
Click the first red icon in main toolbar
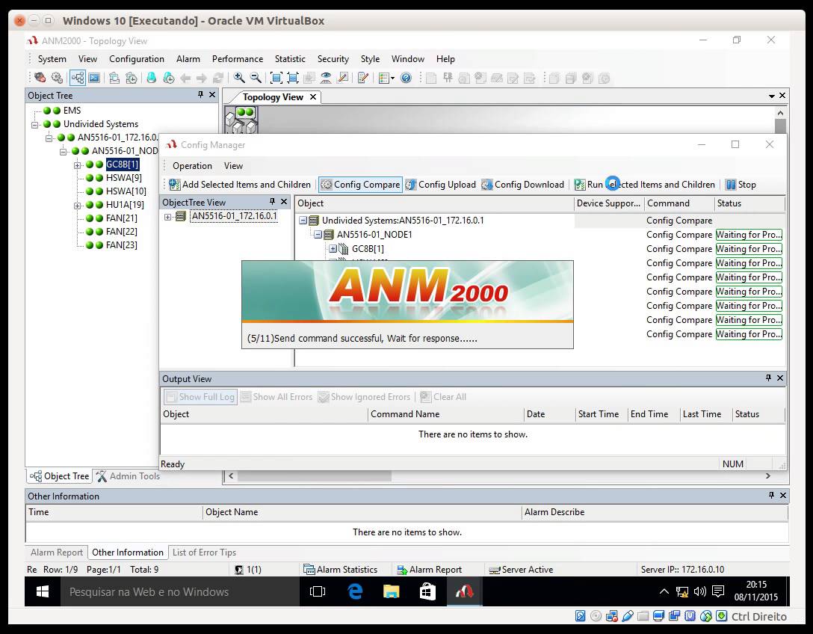40,78
